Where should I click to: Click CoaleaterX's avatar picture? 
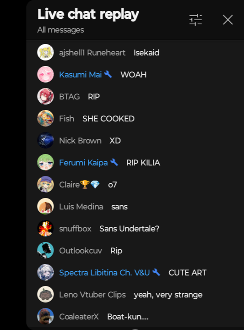[45, 316]
